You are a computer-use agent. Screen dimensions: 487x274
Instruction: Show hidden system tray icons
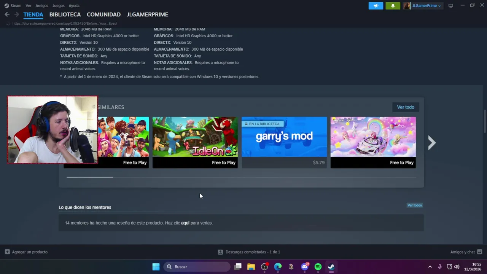click(x=430, y=267)
